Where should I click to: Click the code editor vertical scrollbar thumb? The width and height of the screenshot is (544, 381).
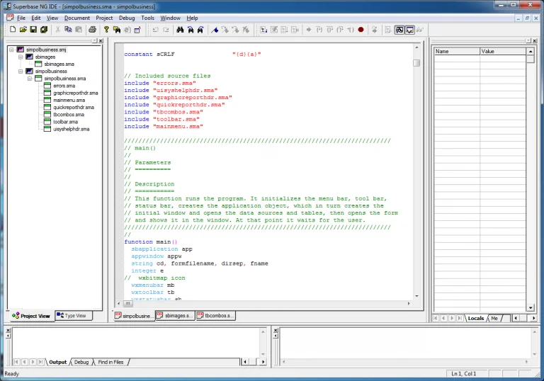416,62
